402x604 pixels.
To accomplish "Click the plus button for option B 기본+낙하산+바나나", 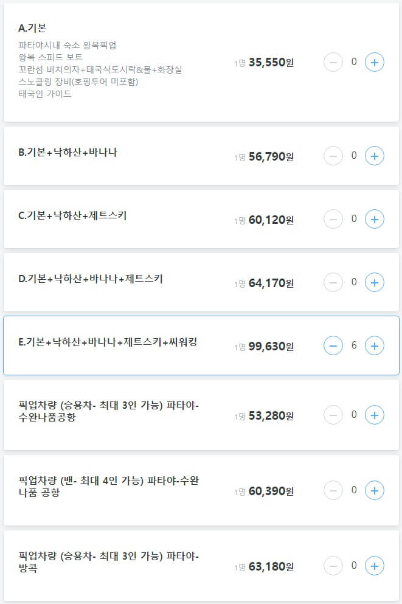I will tap(376, 156).
